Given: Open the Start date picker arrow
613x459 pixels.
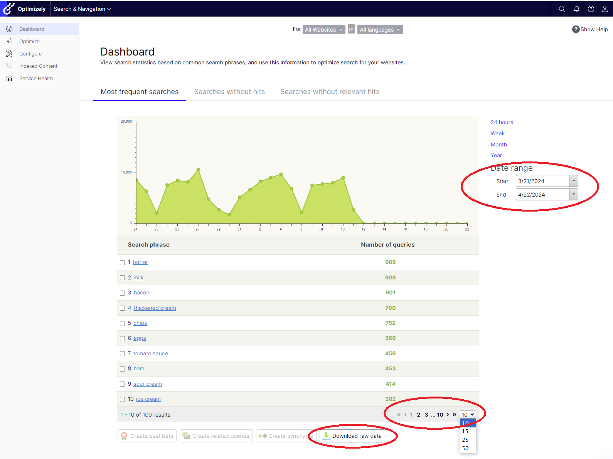Looking at the screenshot, I should 573,181.
